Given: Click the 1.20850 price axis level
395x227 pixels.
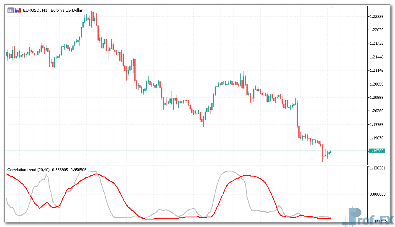Looking at the screenshot, I should pyautogui.click(x=377, y=84).
